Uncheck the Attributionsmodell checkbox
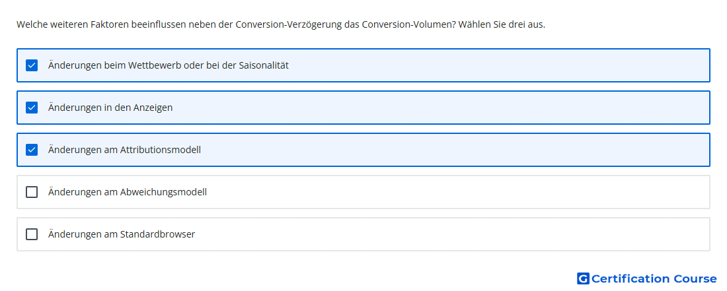Image resolution: width=727 pixels, height=291 pixels. coord(32,150)
